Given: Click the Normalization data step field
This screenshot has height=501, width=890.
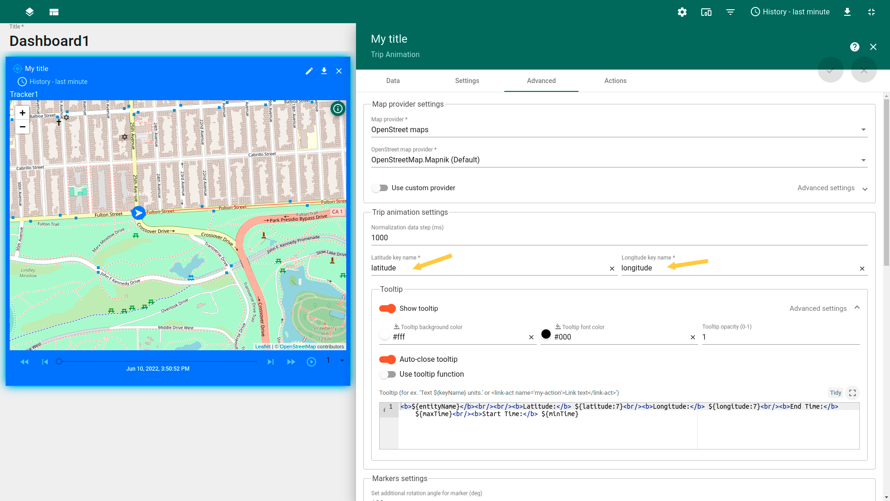Looking at the screenshot, I should pyautogui.click(x=619, y=238).
